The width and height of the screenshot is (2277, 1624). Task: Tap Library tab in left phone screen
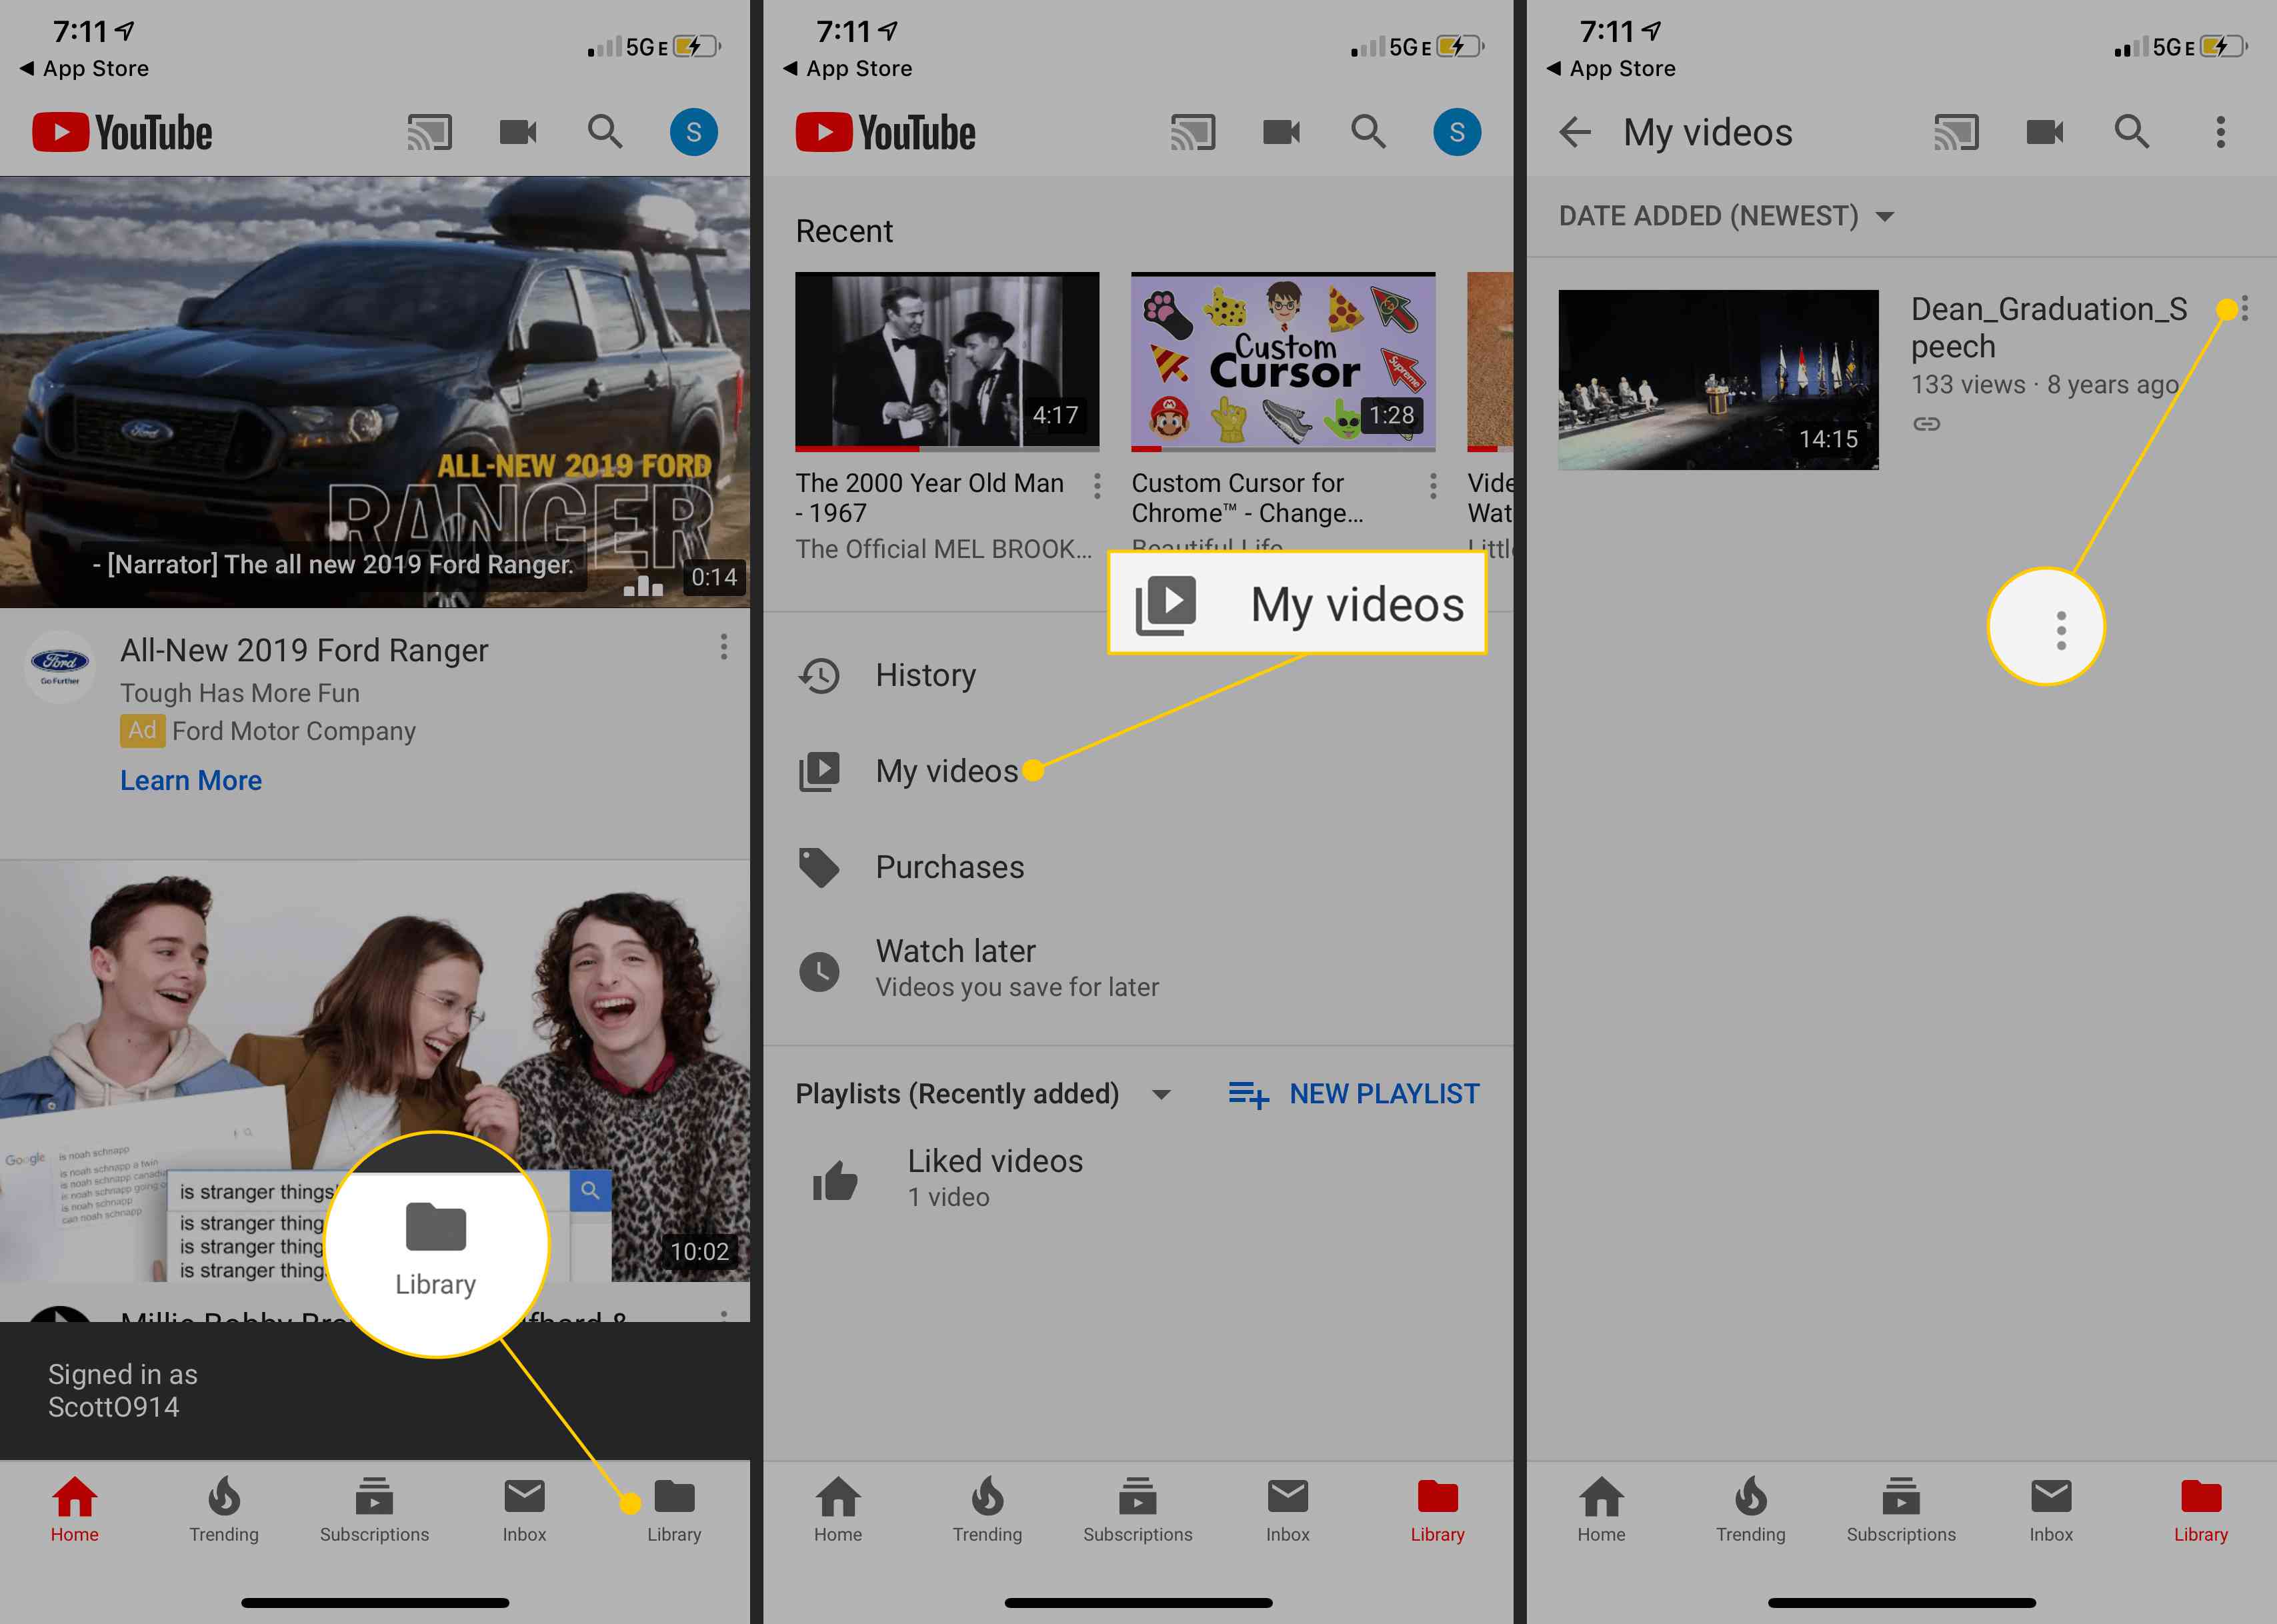(674, 1510)
